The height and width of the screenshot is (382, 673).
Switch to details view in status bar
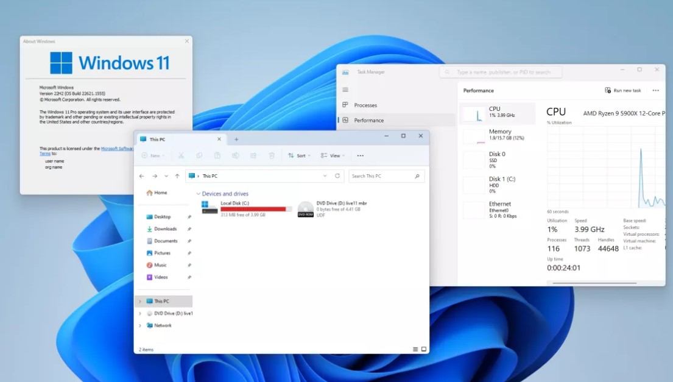click(x=415, y=350)
